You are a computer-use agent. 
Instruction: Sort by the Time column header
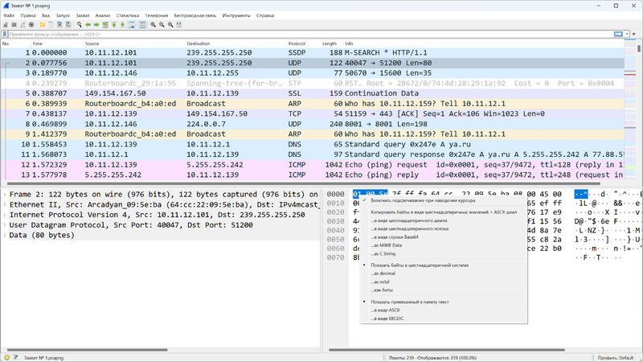(57, 43)
